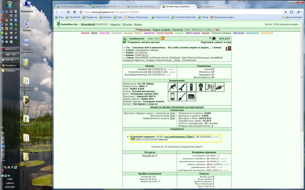The image size is (305, 190).
Task: Open the transfer protocol >> link
Action: pos(172,113)
